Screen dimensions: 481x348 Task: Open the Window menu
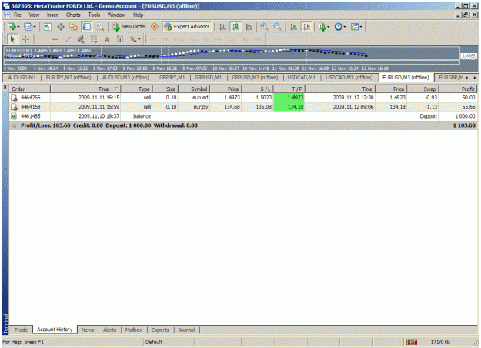116,15
